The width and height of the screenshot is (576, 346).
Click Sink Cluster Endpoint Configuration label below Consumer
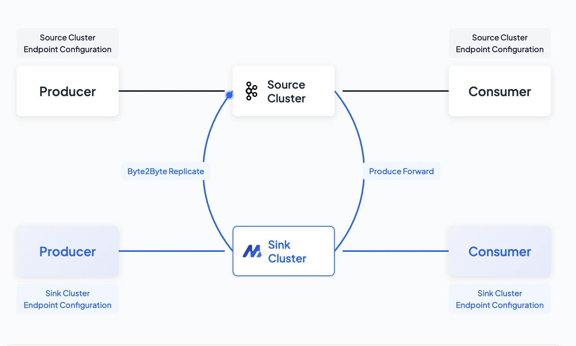499,299
